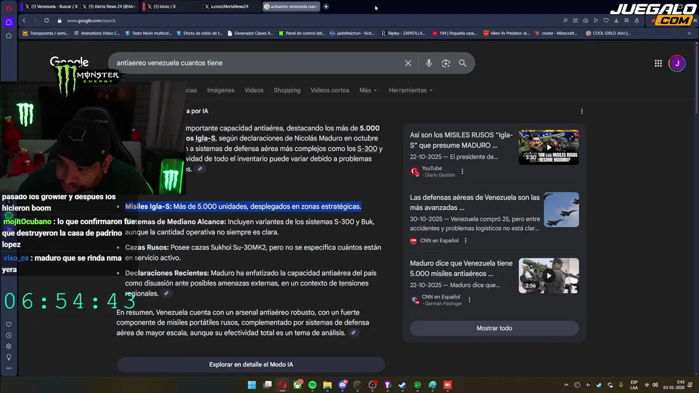699x393 pixels.
Task: Open Google Lens image search icon
Action: (446, 63)
